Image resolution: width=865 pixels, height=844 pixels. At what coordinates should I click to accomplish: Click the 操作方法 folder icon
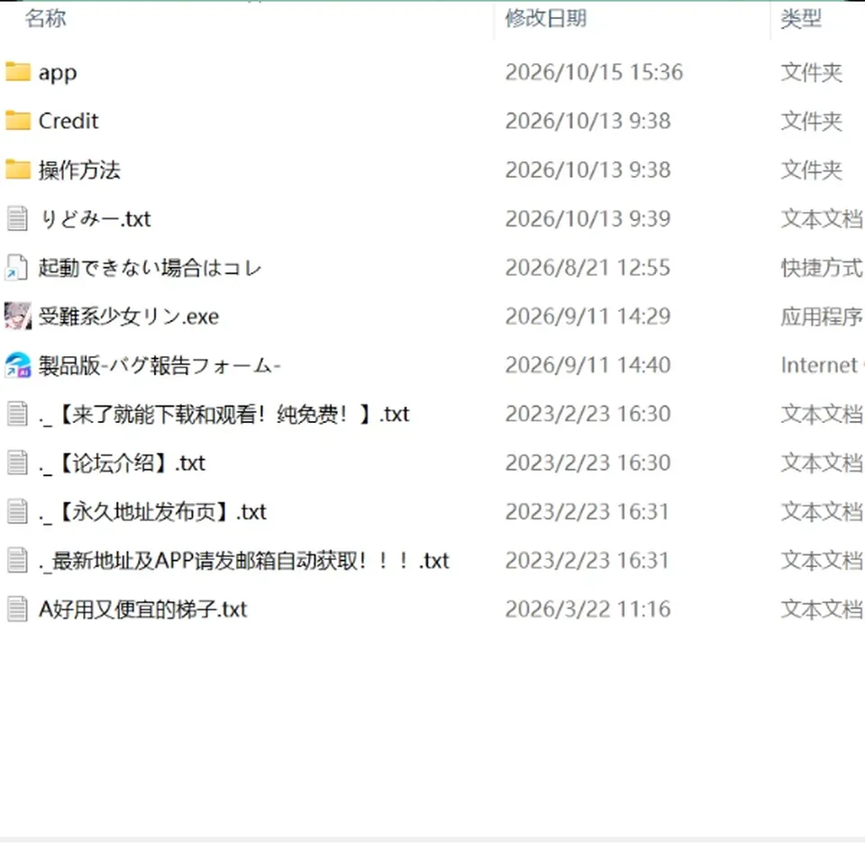(x=18, y=170)
